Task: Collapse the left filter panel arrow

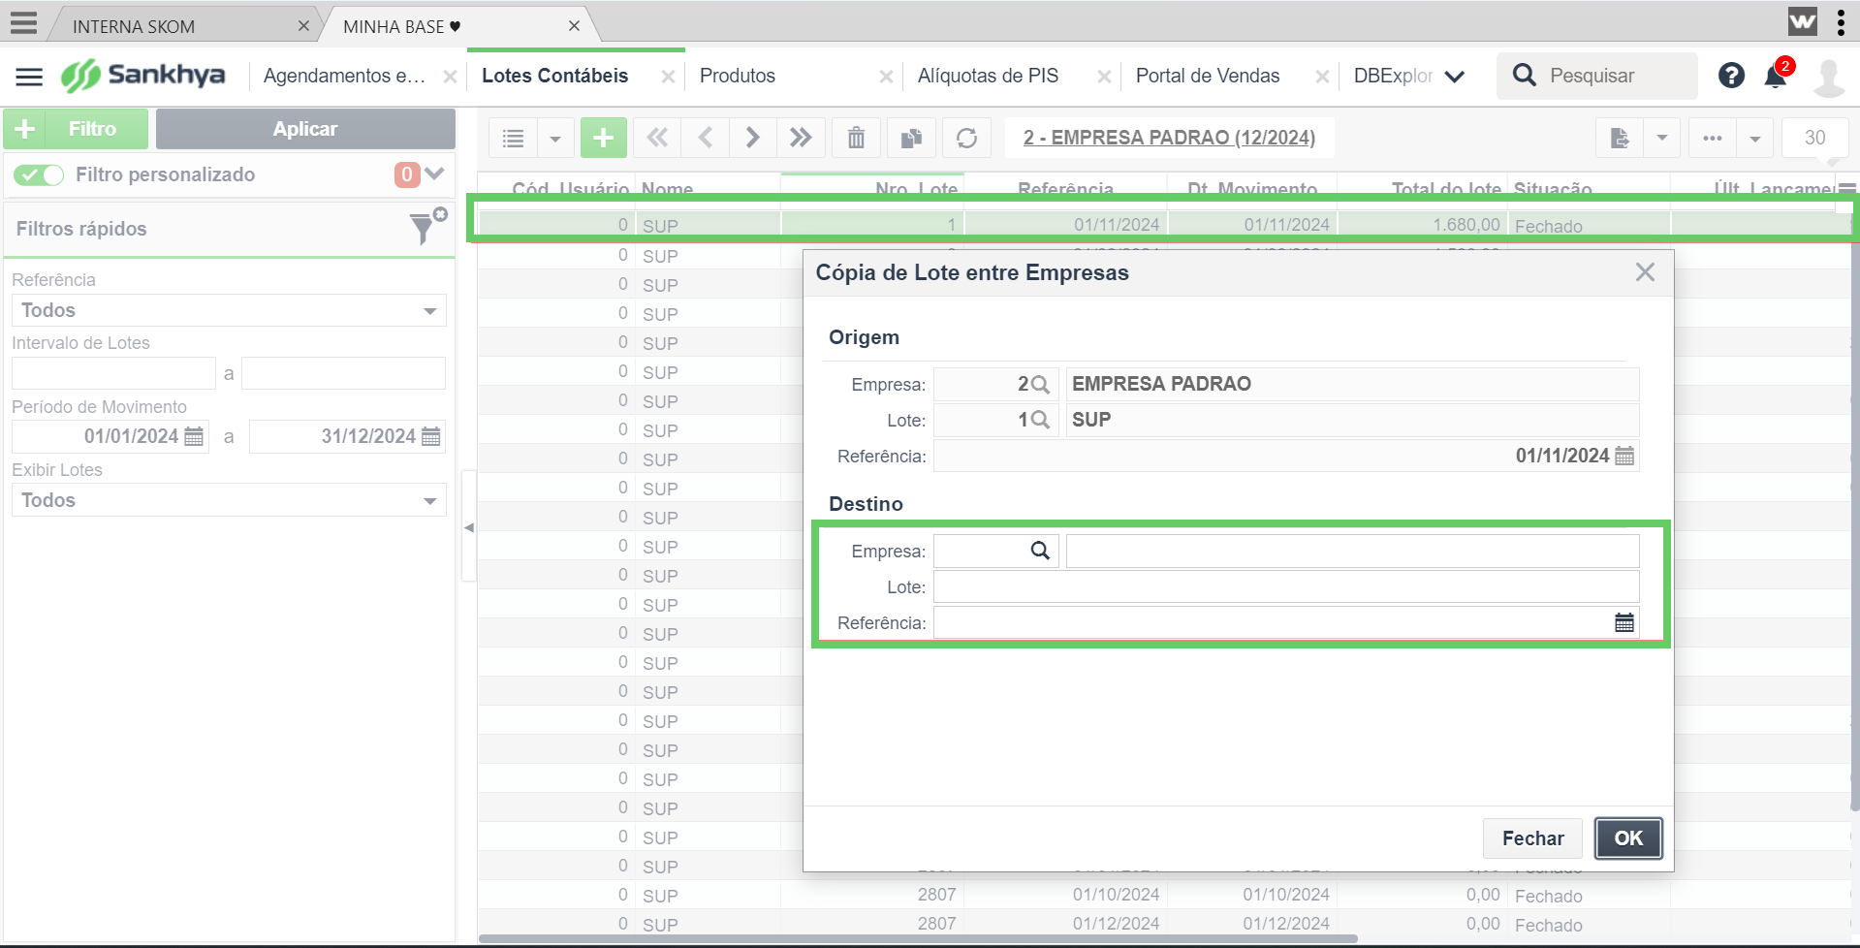Action: pyautogui.click(x=469, y=527)
